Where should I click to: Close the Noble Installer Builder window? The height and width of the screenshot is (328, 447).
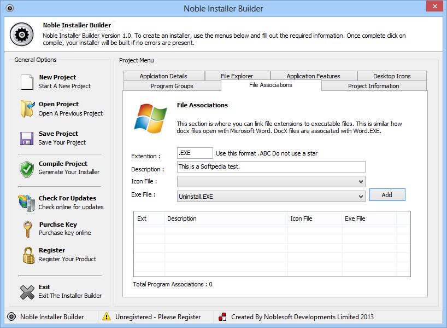point(435,6)
